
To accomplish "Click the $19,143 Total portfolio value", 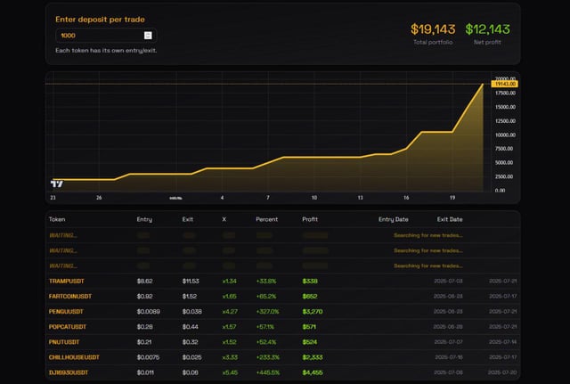I will [434, 30].
